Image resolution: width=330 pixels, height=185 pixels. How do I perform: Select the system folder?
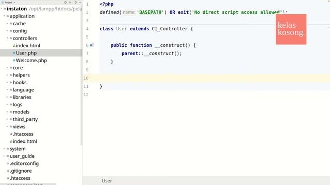pyautogui.click(x=18, y=149)
